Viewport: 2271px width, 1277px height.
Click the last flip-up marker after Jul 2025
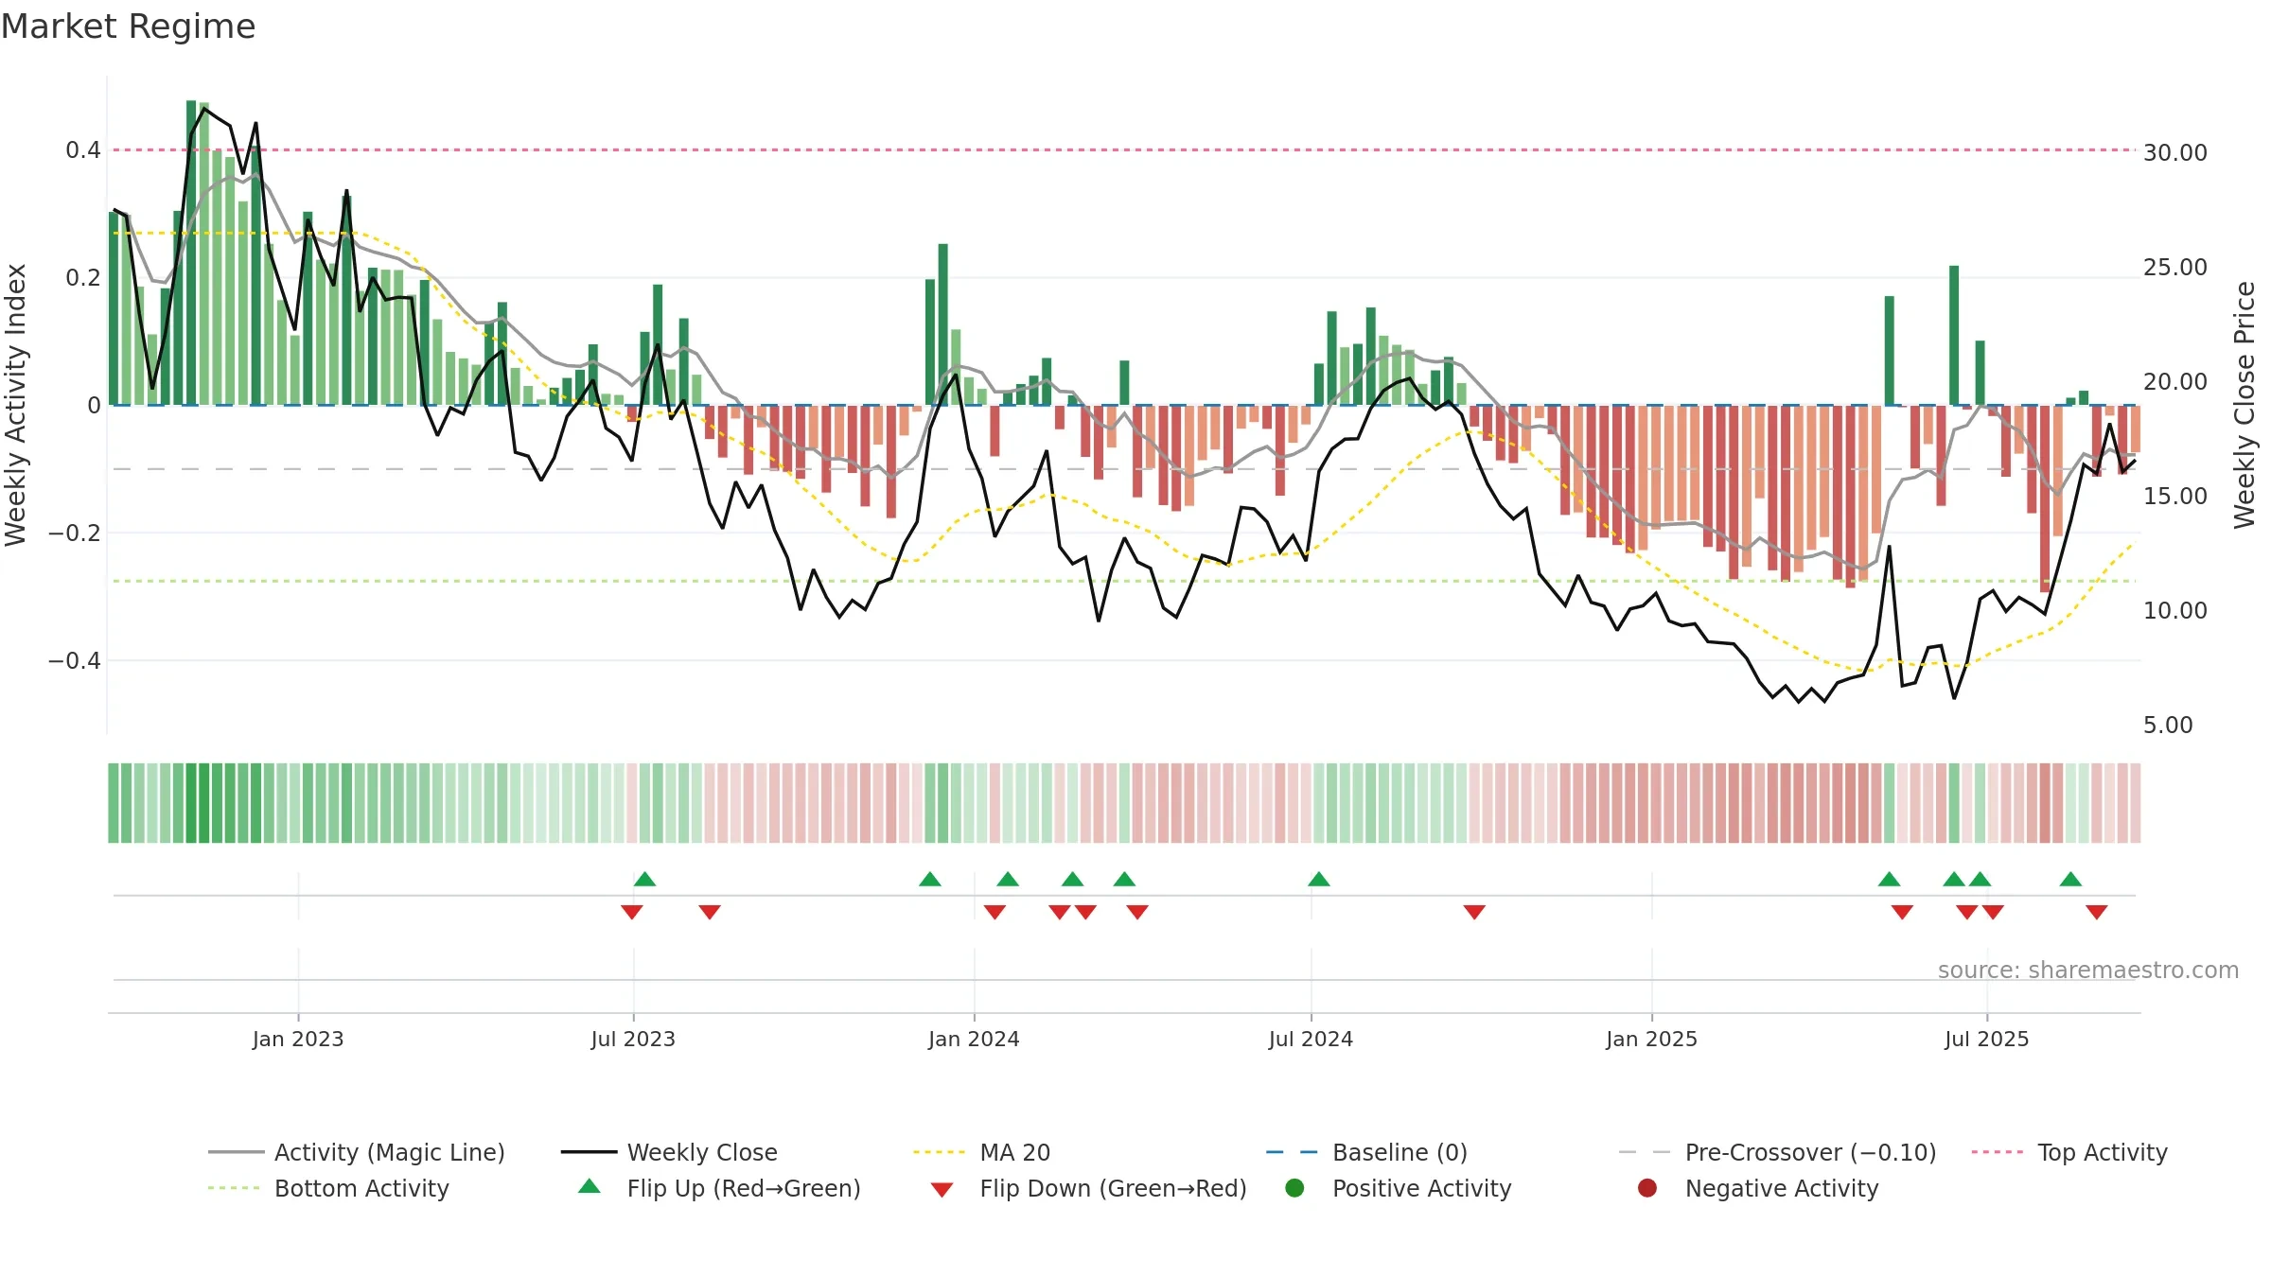(2070, 879)
